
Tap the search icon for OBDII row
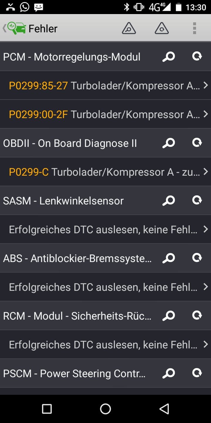pos(169,143)
